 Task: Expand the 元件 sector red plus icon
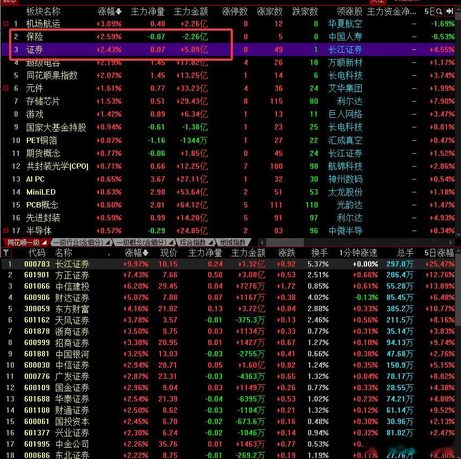coord(5,88)
